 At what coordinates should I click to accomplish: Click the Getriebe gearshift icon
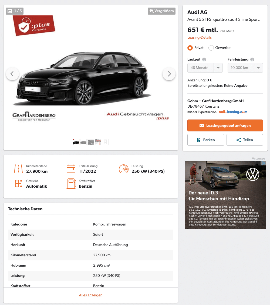[18, 184]
